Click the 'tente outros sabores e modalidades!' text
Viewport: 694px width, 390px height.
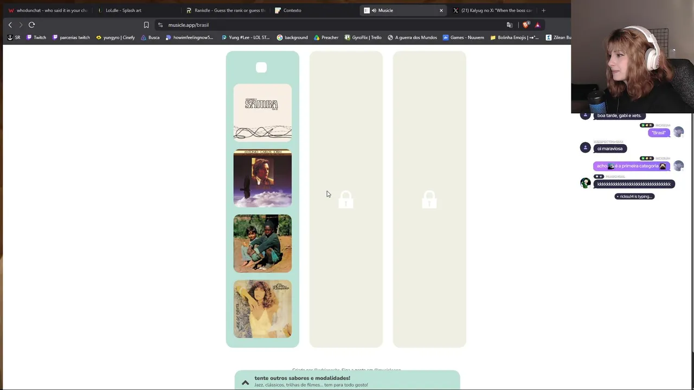pos(303,378)
